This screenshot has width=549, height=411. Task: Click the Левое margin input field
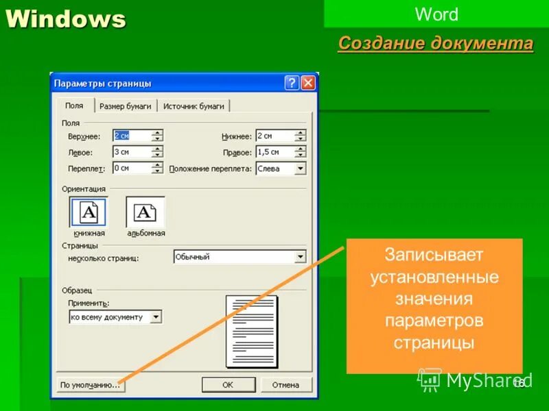(132, 151)
